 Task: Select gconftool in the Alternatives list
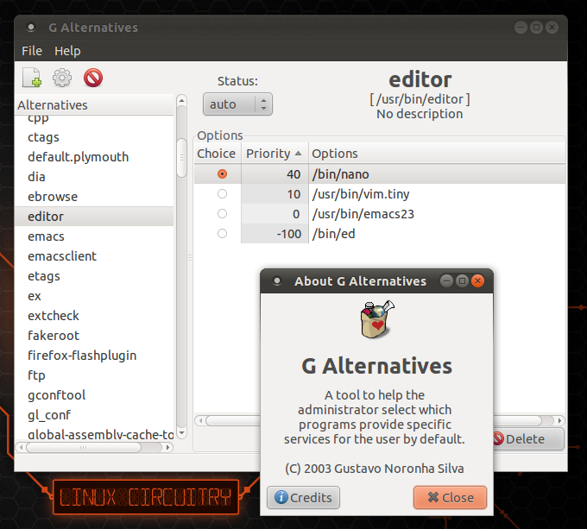[94, 394]
